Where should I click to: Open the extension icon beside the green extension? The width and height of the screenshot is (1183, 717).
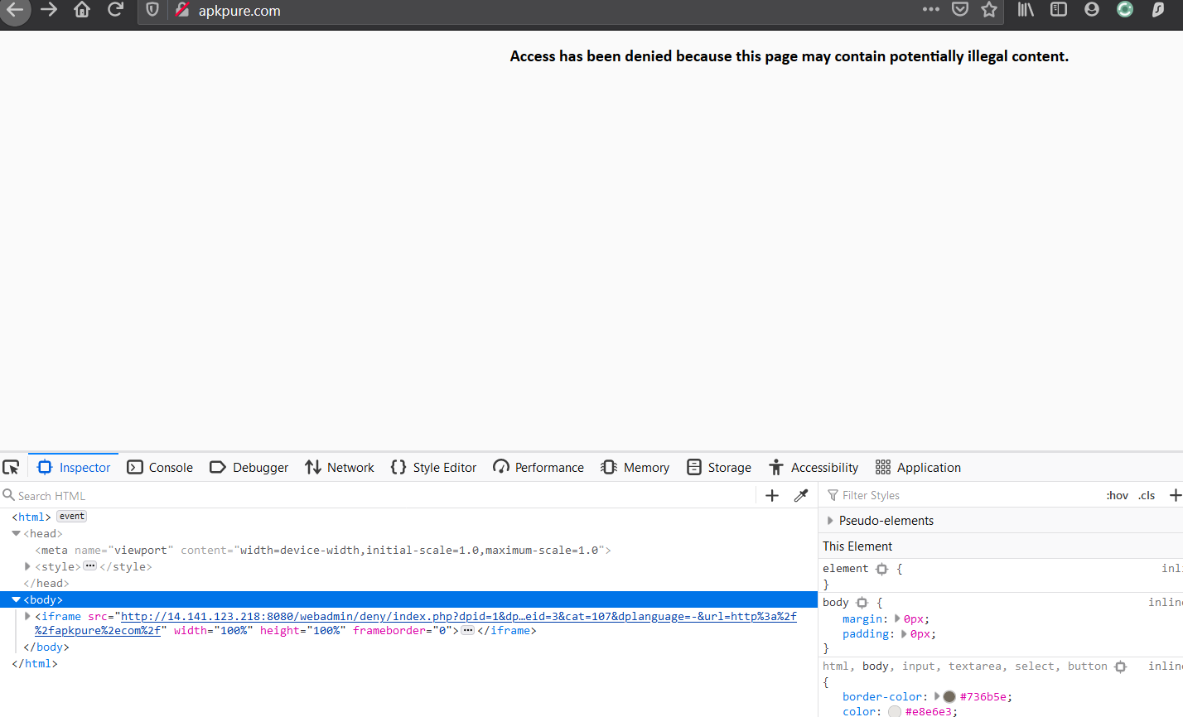[1158, 10]
